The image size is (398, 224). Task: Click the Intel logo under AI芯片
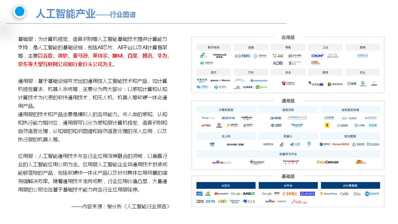(x=200, y=194)
